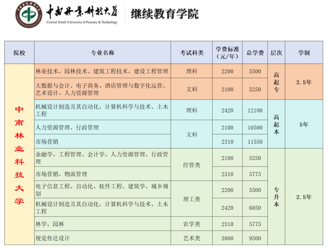Click the 5年 duration cell

pyautogui.click(x=304, y=124)
